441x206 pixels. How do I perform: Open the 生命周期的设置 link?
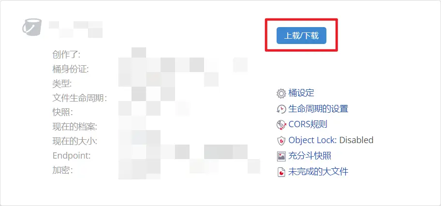pos(318,109)
